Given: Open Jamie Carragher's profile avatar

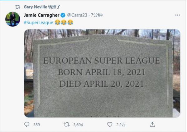Looking at the screenshot, I should coord(13,19).
